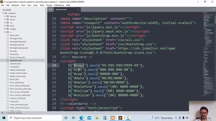This screenshot has width=216, height=121.
Task: Open imprimir_ficha.php file
Action: [x=18, y=98]
